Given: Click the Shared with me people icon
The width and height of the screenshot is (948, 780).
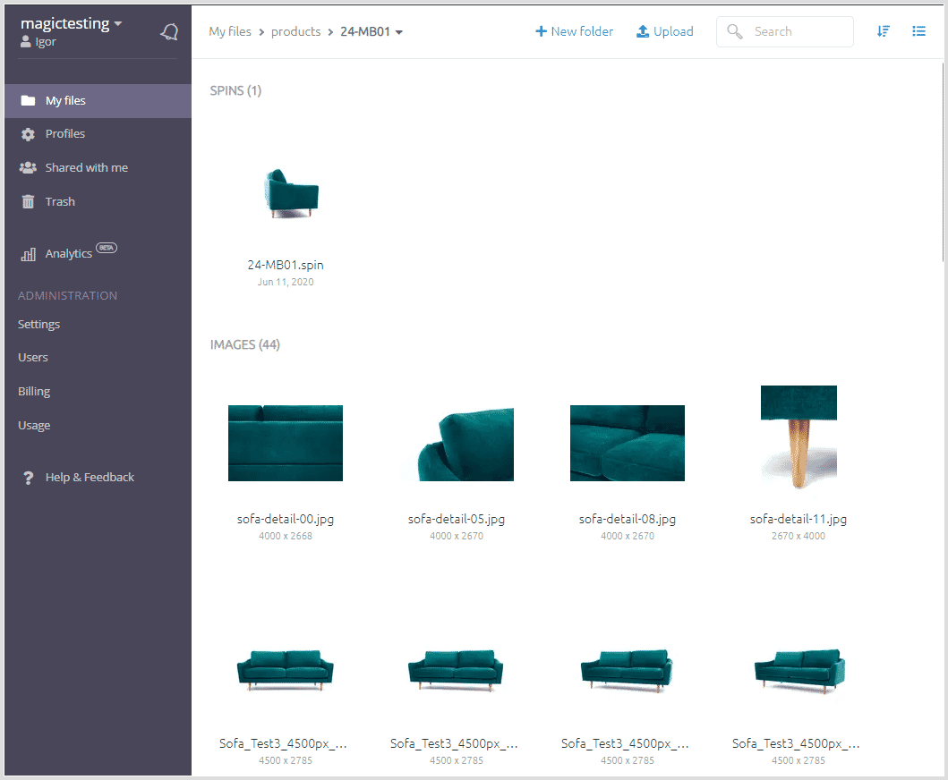Looking at the screenshot, I should coord(28,168).
